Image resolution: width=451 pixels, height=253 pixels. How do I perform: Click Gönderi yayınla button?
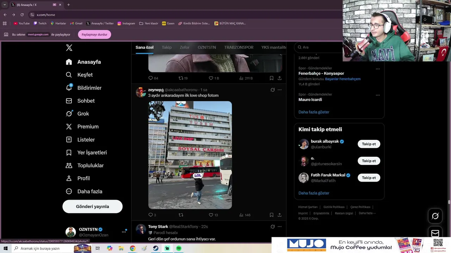coord(93,207)
